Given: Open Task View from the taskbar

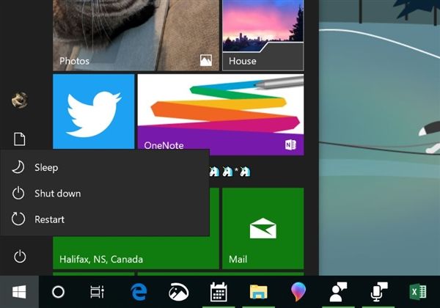Looking at the screenshot, I should pyautogui.click(x=97, y=292).
